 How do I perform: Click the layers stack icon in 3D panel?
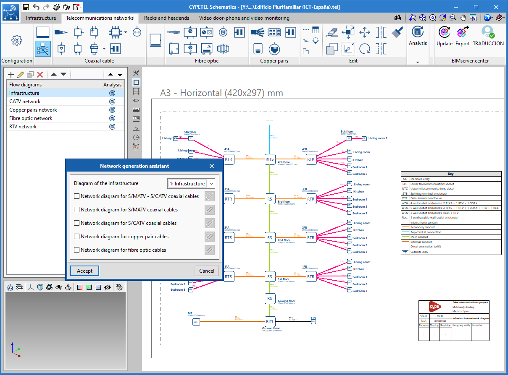pyautogui.click(x=19, y=287)
